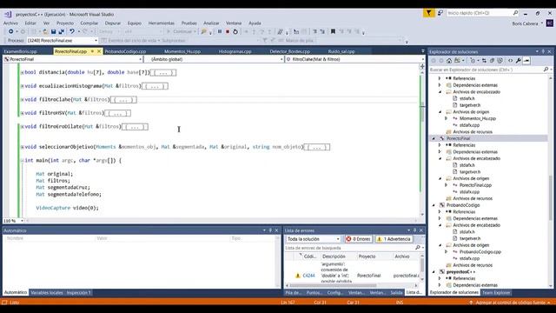556x313 pixels.
Task: Click the error list horizontal scrollbar
Action: 352,285
